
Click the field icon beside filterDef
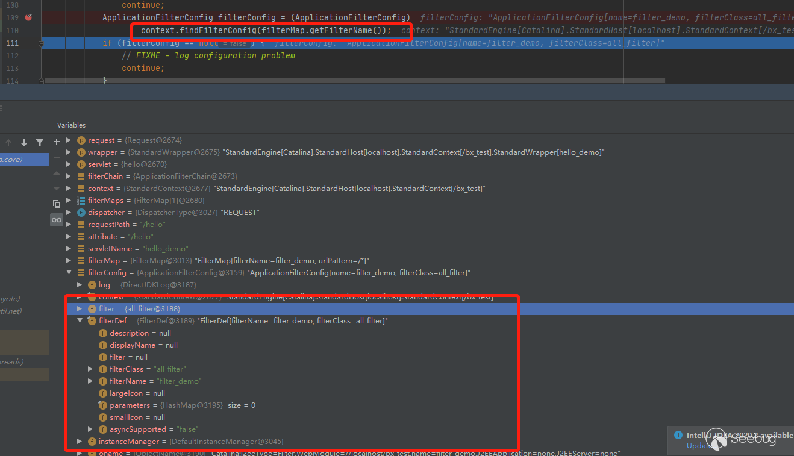[92, 321]
